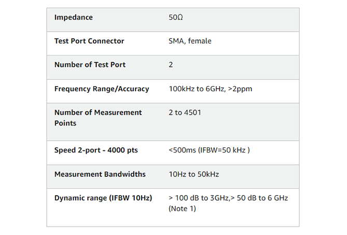Select the 'SMA, female' value text
Image resolution: width=347 pixels, height=235 pixels.
(190, 41)
